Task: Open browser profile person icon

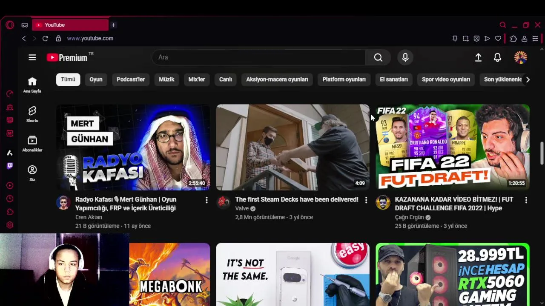Action: pyautogui.click(x=525, y=39)
